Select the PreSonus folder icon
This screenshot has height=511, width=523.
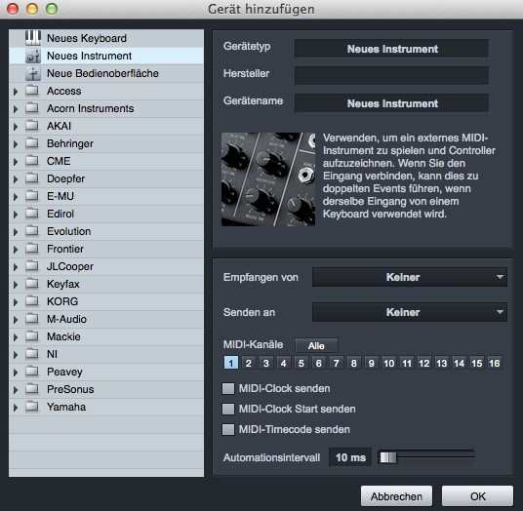[32, 389]
